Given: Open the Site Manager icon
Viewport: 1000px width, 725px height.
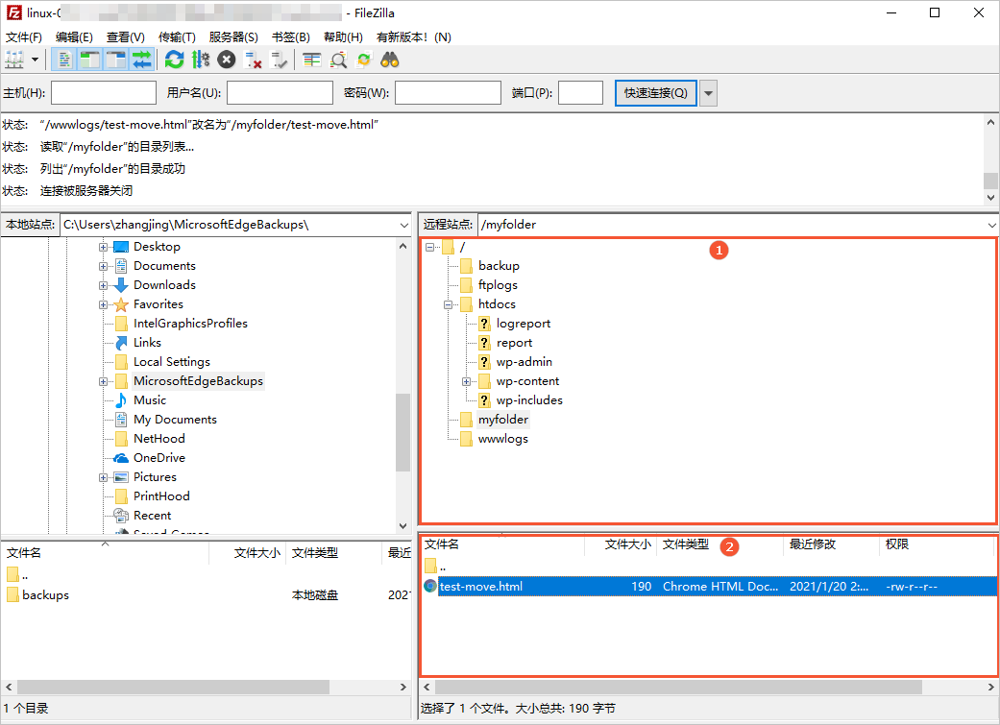Looking at the screenshot, I should pos(14,60).
